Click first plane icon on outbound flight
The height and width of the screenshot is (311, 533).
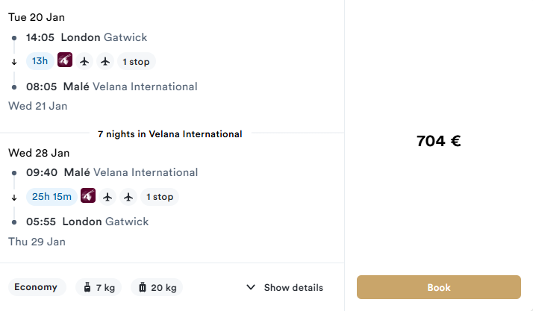pos(84,61)
